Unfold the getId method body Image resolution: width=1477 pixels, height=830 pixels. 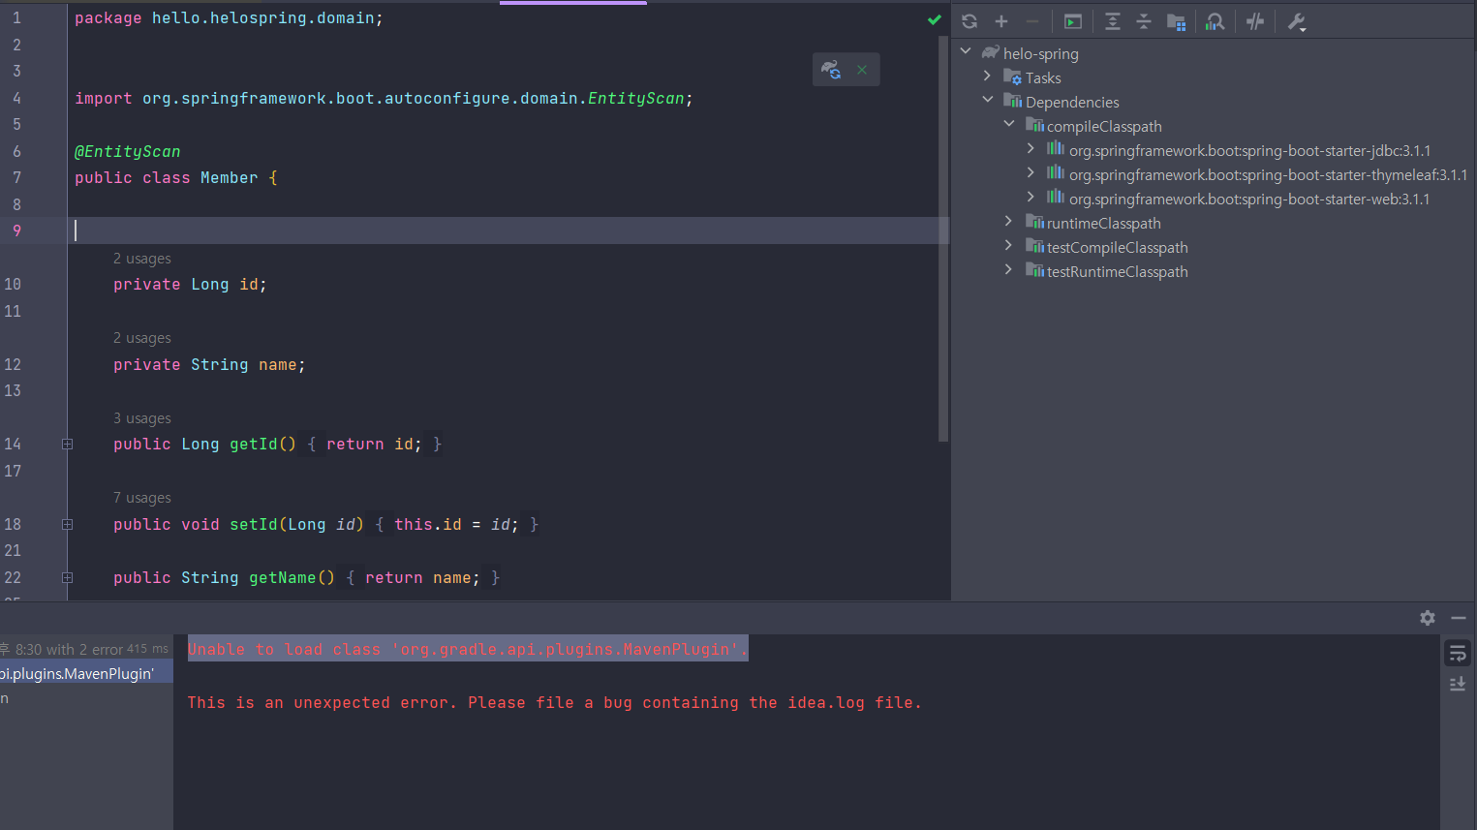[x=67, y=444]
